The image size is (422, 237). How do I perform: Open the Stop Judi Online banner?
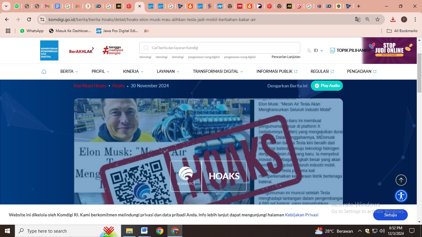[x=389, y=51]
